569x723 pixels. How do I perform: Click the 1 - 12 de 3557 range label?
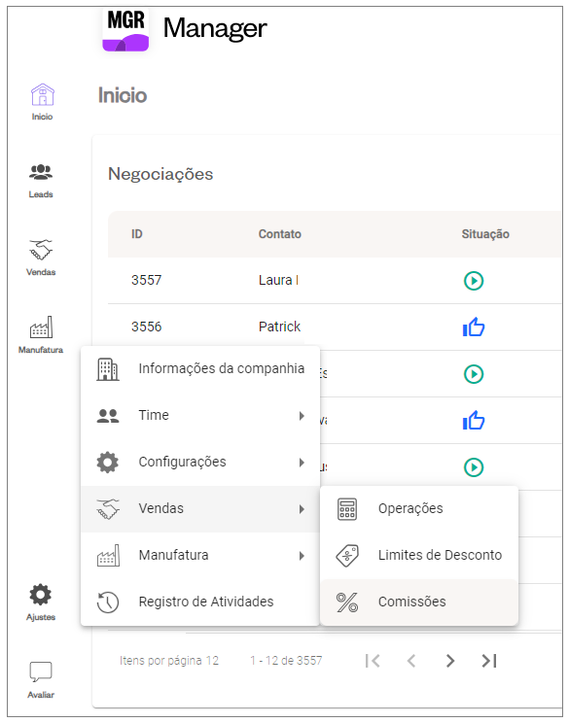(286, 660)
